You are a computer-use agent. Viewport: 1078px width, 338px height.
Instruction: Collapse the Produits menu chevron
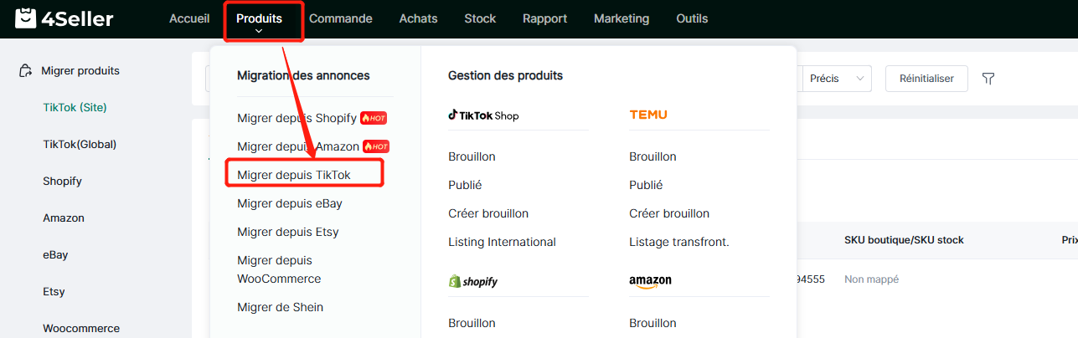[259, 31]
